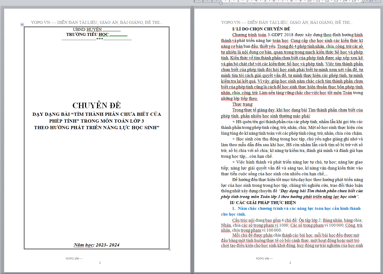Click the line starting '+ HS quên tên gọi thành phần'
This screenshot has width=383, height=274.
pos(297,122)
